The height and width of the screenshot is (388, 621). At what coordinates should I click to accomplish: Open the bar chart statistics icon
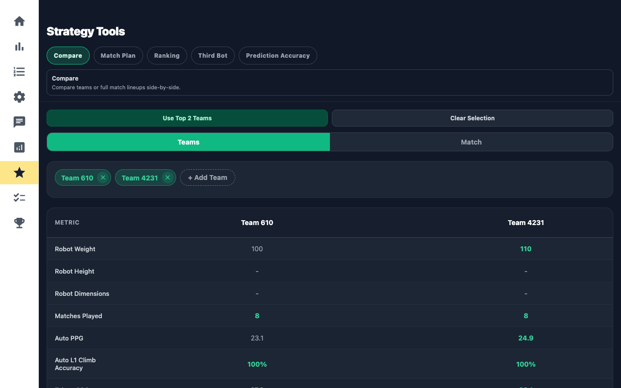19,47
